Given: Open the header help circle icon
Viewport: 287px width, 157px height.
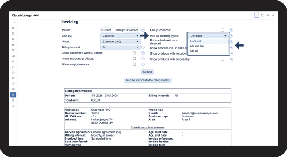Looking at the screenshot, I should 262,15.
